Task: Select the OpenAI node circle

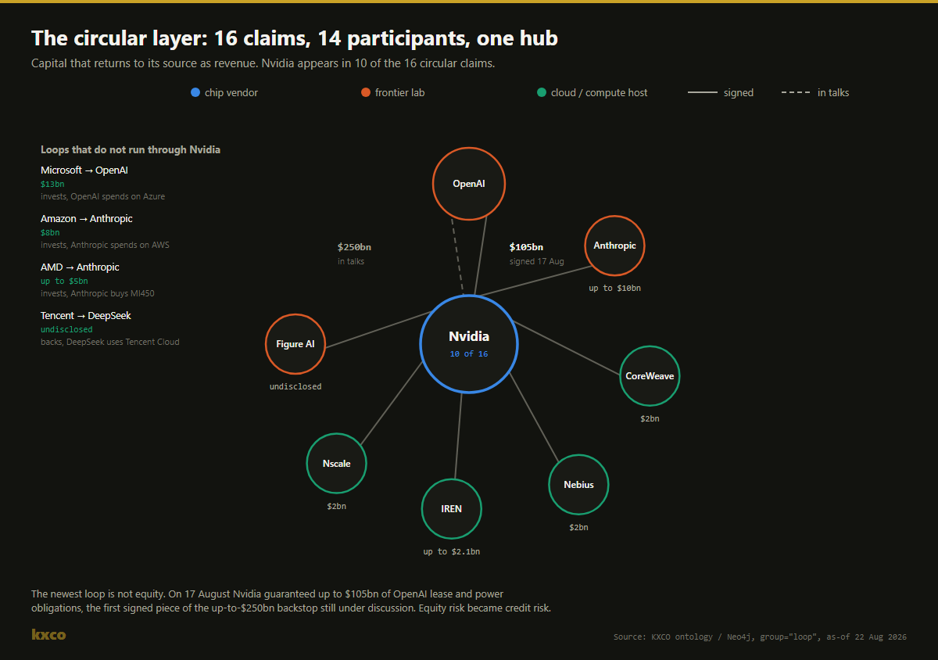Action: (469, 184)
